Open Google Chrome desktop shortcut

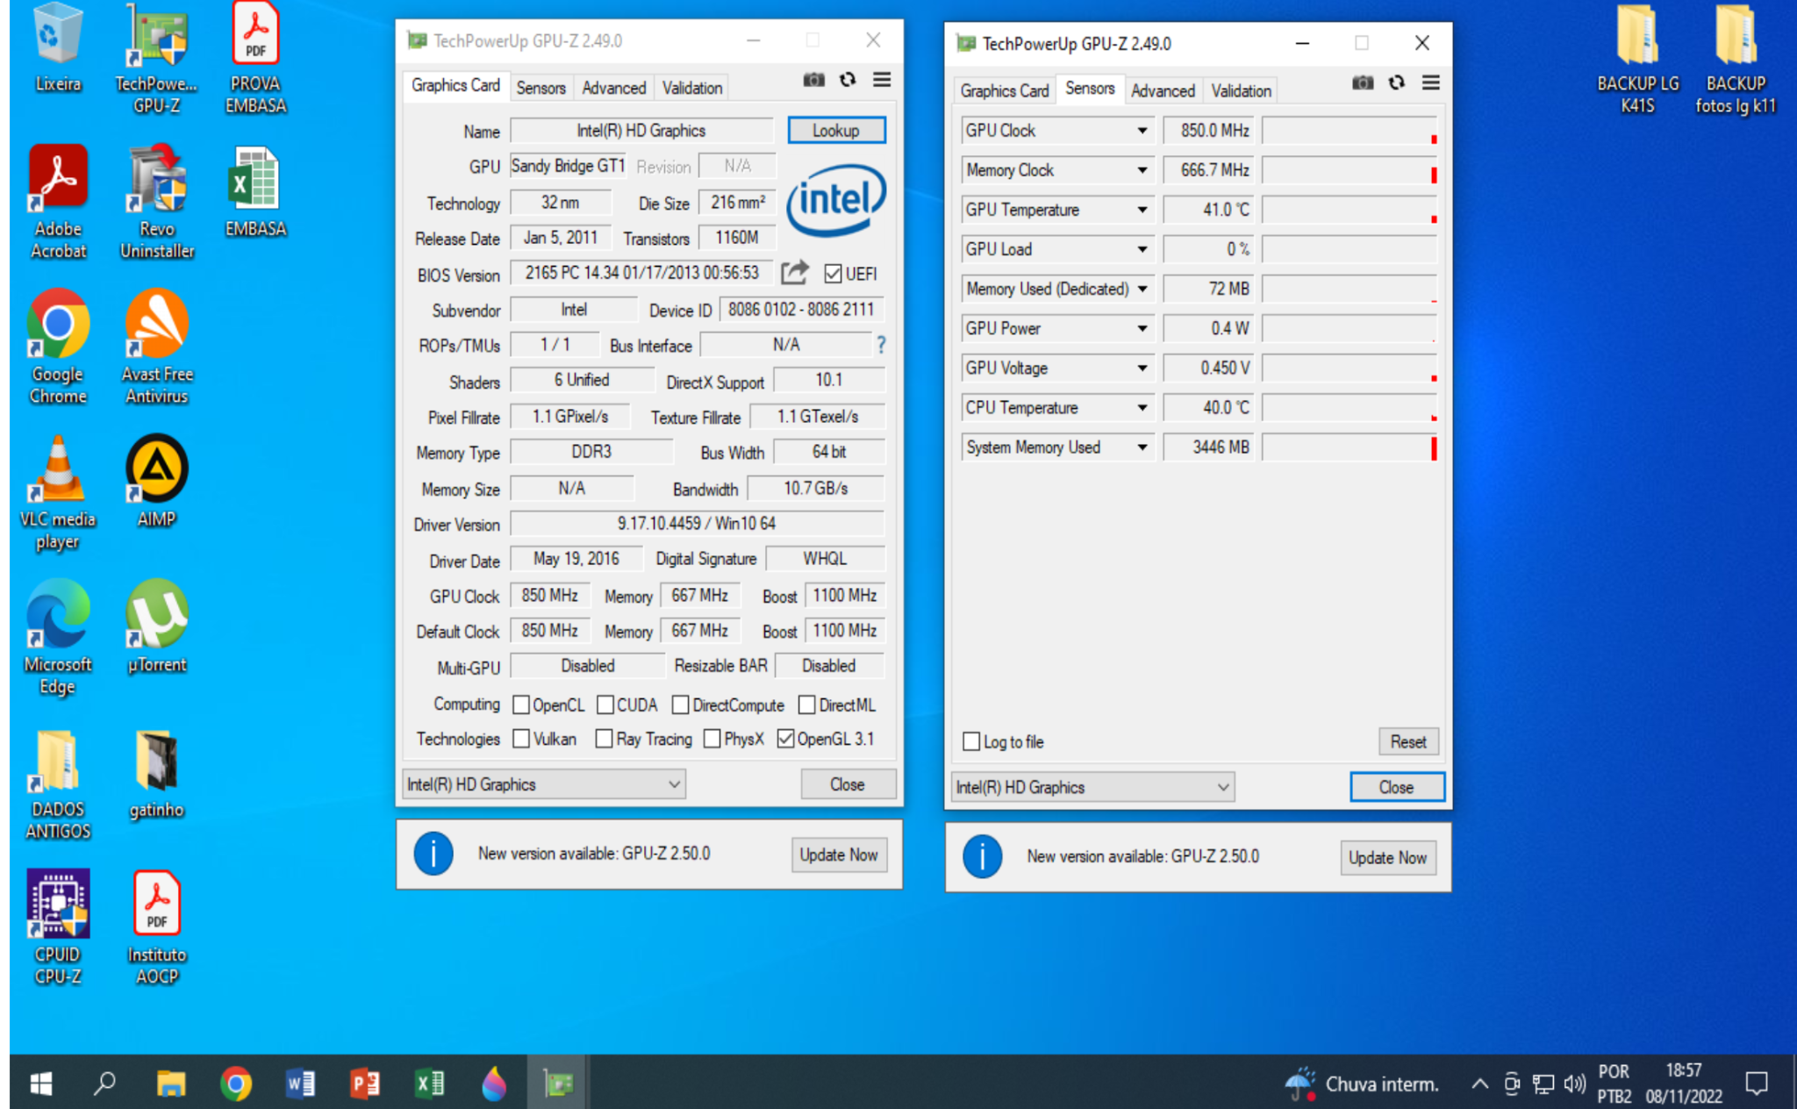tap(58, 347)
